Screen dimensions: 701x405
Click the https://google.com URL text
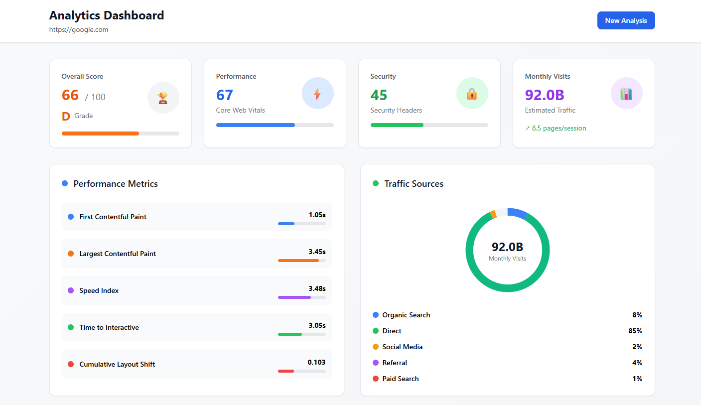point(79,30)
